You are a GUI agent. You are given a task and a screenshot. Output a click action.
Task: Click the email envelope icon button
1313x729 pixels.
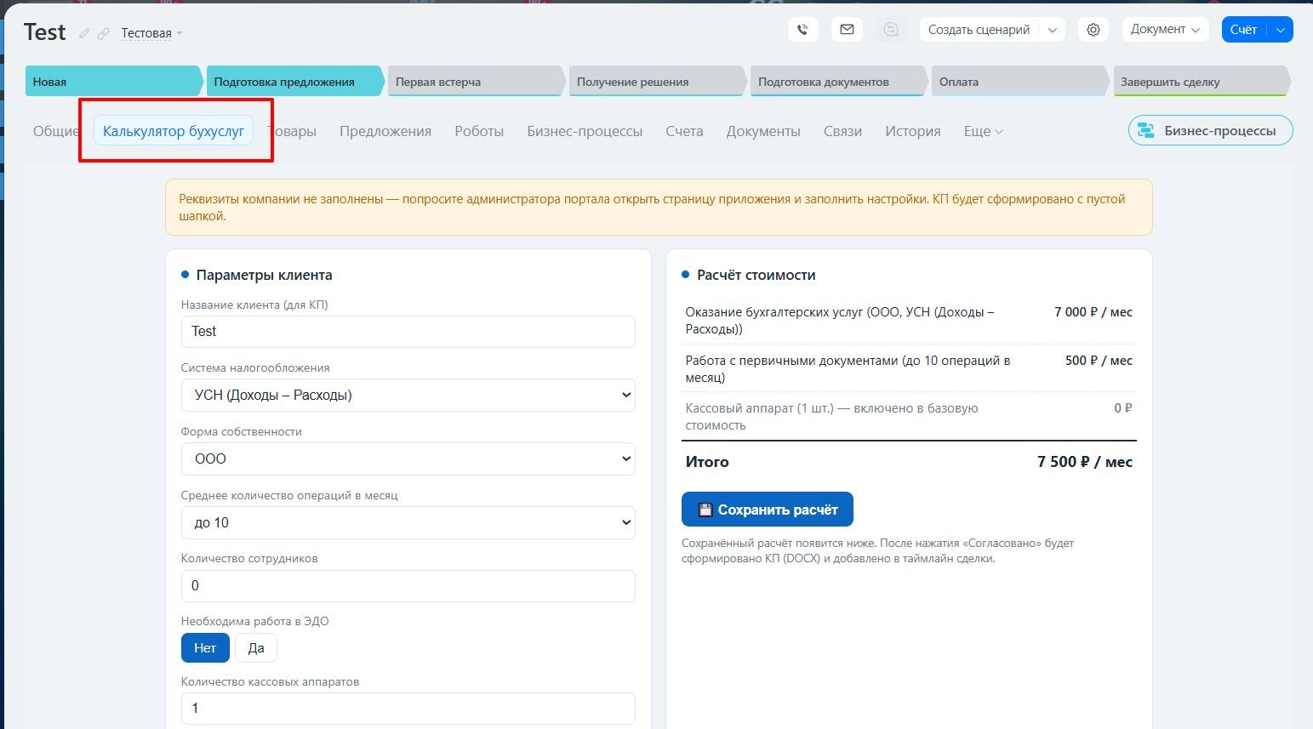[847, 30]
